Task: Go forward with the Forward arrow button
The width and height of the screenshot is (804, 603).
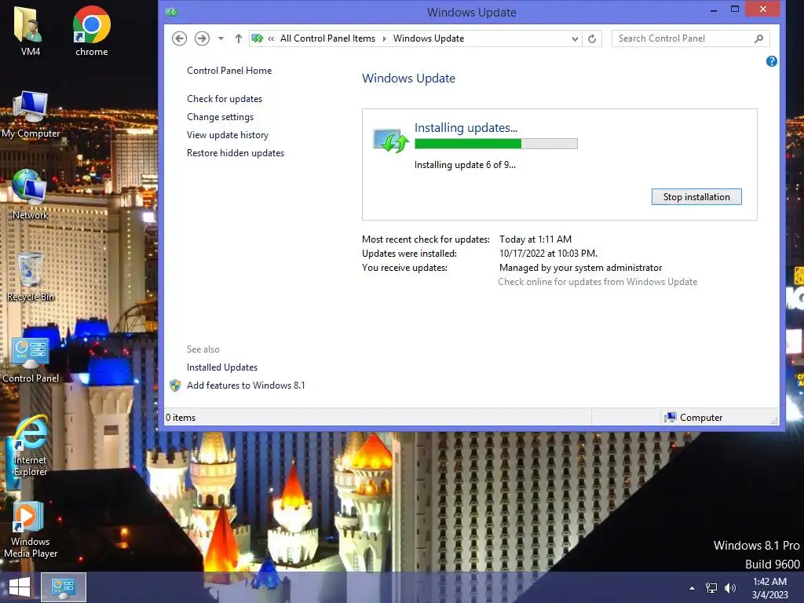Action: (x=202, y=38)
